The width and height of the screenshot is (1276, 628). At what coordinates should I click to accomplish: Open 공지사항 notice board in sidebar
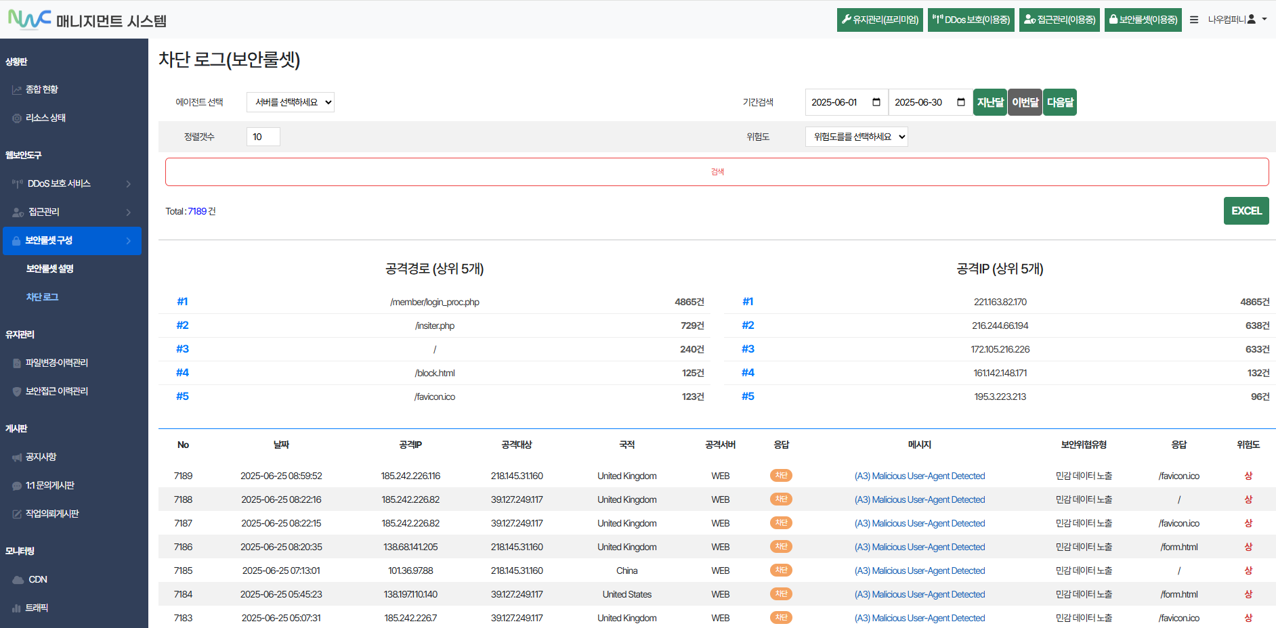[x=41, y=457]
